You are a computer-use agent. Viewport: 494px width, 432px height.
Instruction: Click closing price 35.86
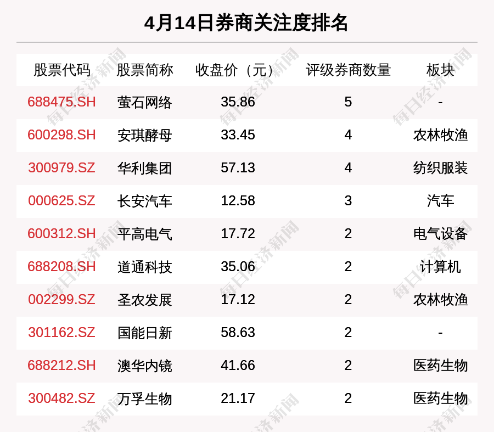(x=238, y=102)
